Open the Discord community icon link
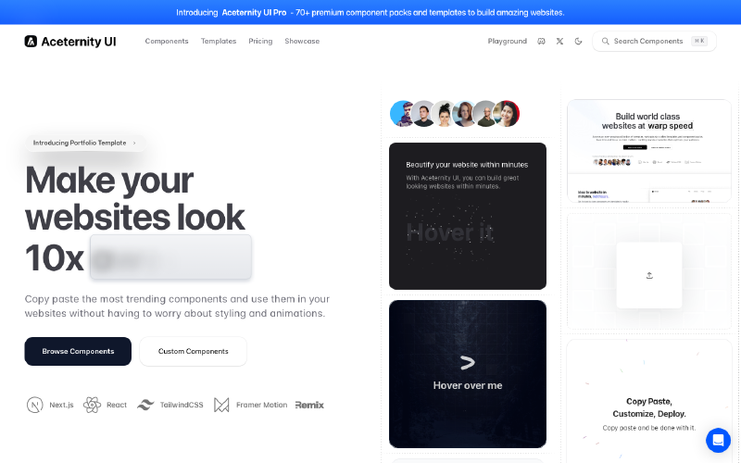Screen dimensions: 741x463 [x=541, y=42]
